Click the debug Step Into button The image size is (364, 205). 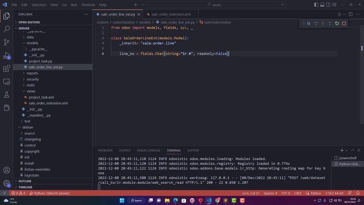(x=322, y=23)
